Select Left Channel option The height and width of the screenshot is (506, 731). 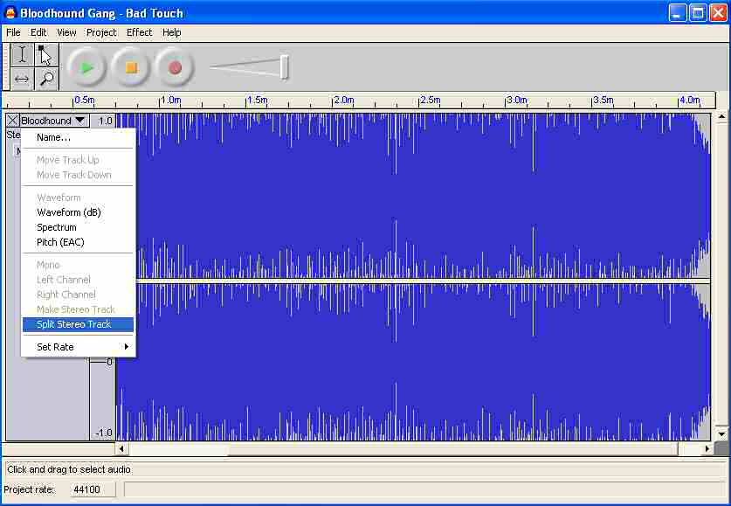79,280
